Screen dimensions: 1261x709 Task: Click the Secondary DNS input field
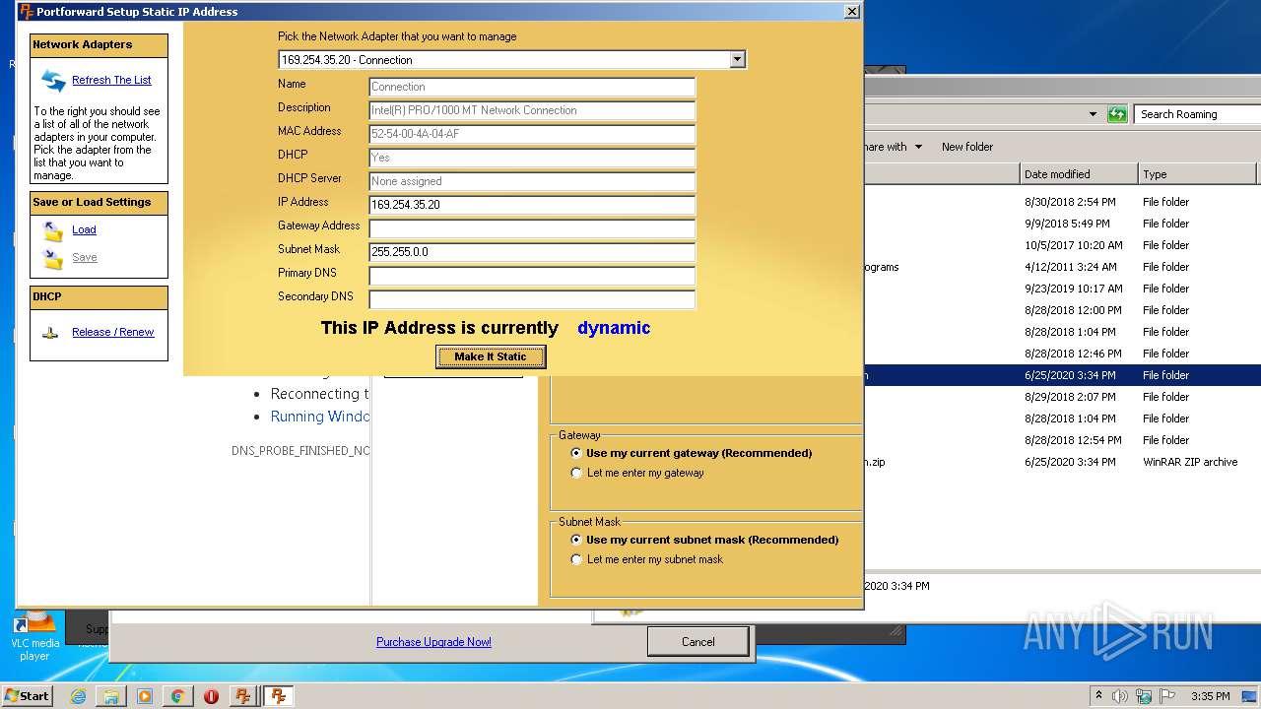point(532,299)
